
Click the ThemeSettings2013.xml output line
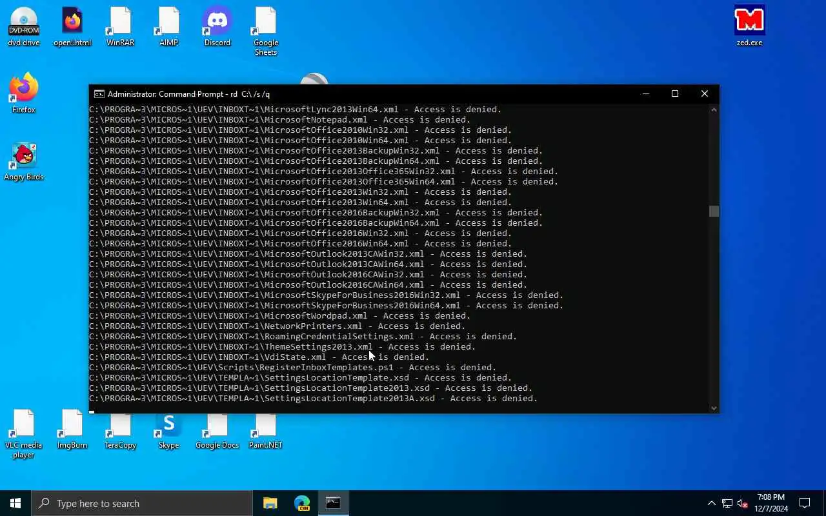tap(283, 347)
